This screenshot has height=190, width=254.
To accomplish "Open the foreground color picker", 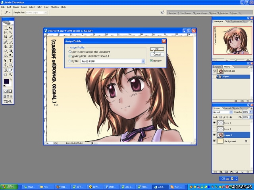I will click(x=6, y=81).
